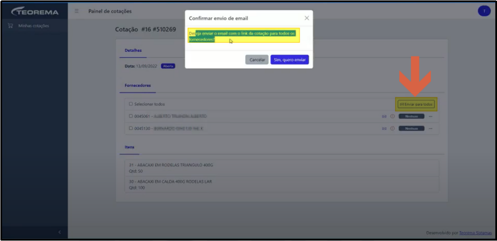Close the Confirmar envio de email dialog

pyautogui.click(x=307, y=18)
